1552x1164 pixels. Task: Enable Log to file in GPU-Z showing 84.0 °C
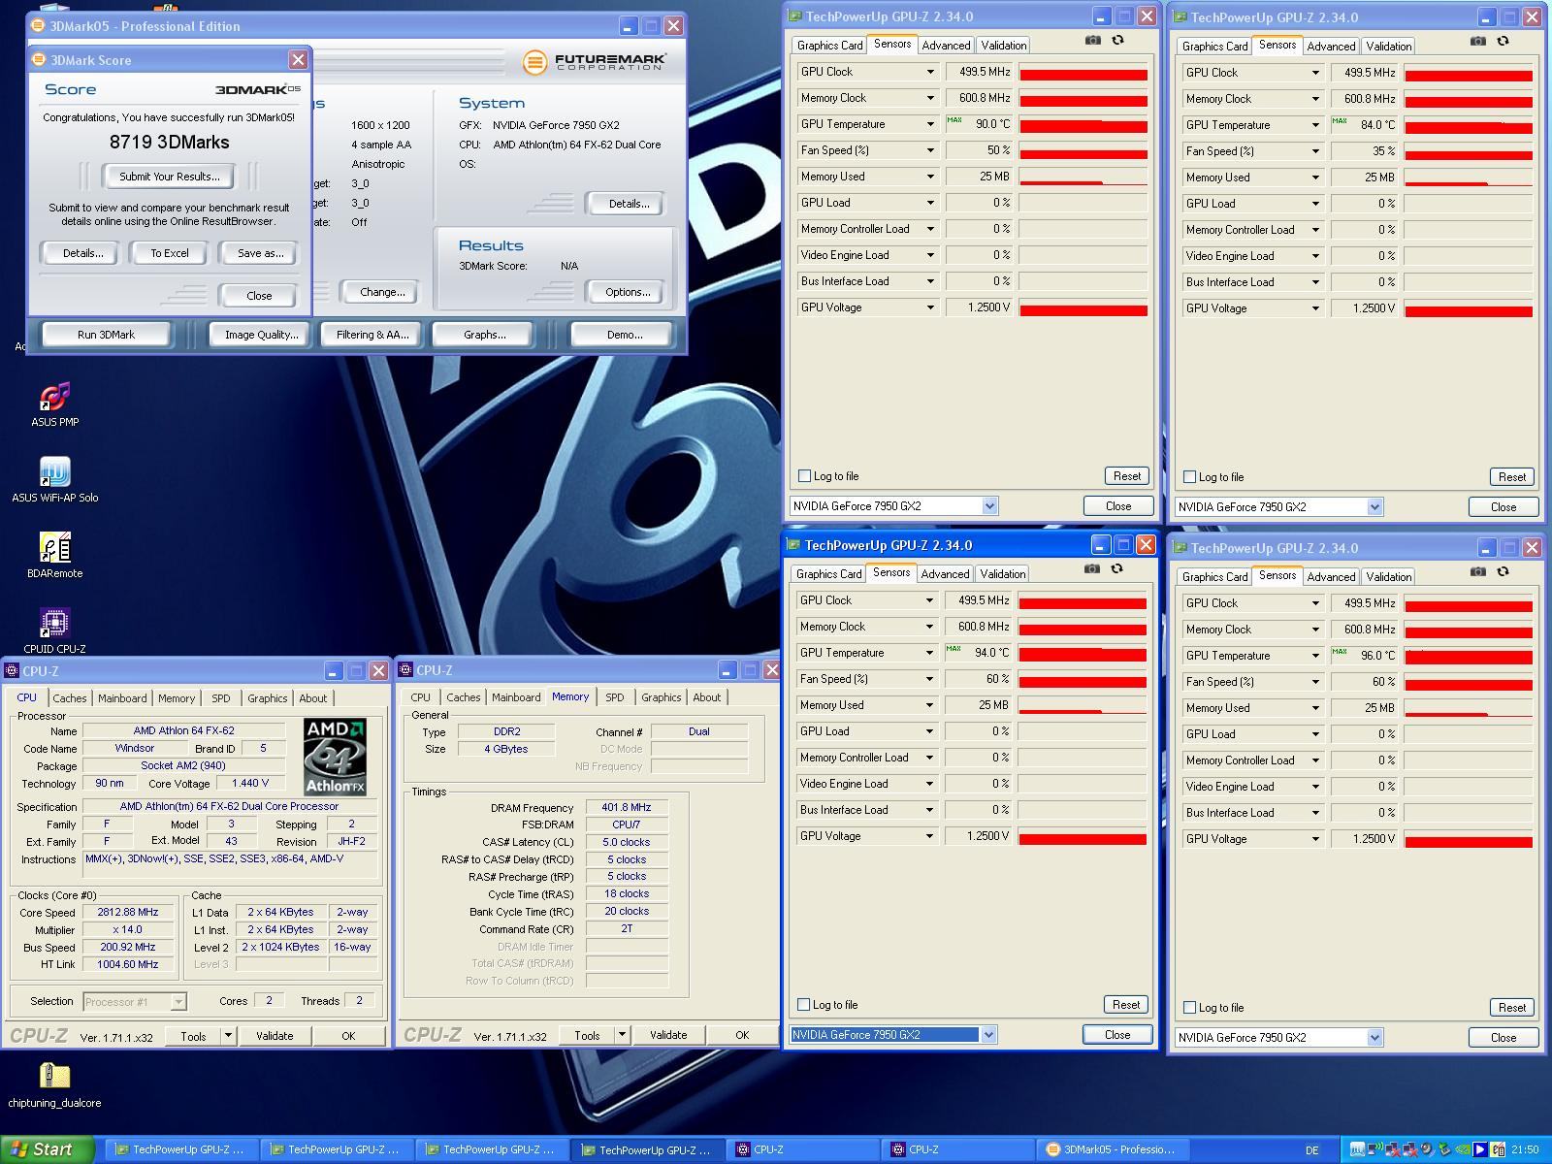[1189, 477]
